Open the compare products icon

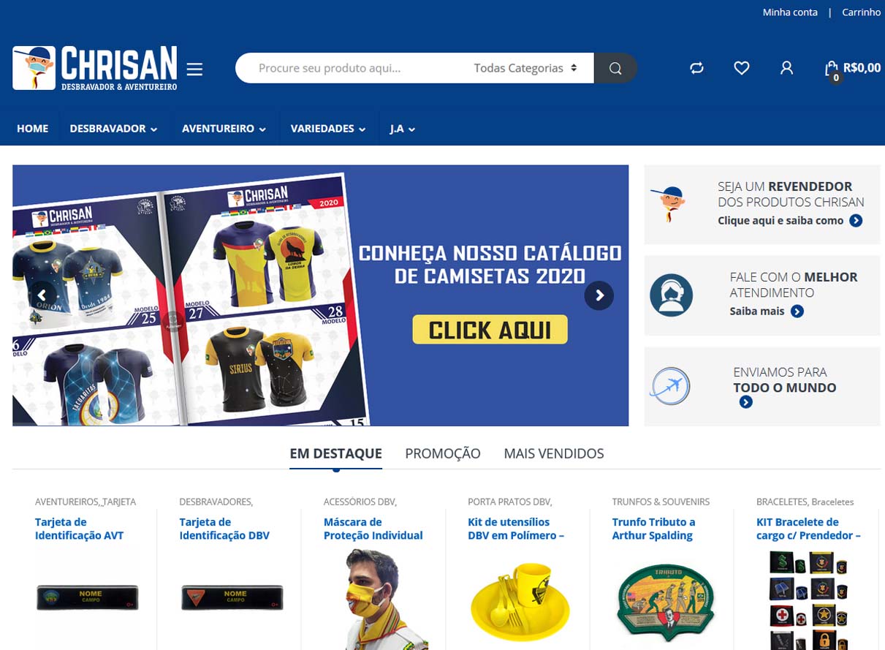point(696,68)
